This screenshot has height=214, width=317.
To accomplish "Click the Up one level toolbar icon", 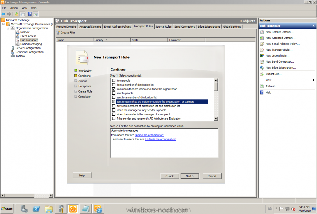I will 17,14.
